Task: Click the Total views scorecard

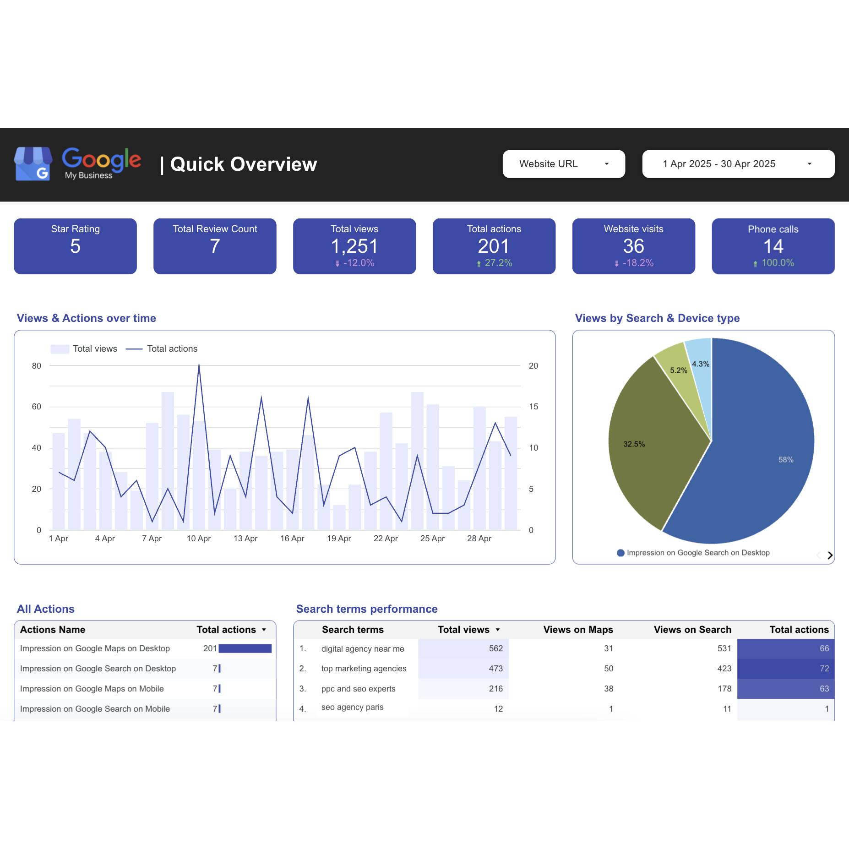Action: point(354,246)
